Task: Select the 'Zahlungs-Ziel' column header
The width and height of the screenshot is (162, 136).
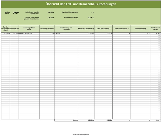Action: (x=14, y=29)
